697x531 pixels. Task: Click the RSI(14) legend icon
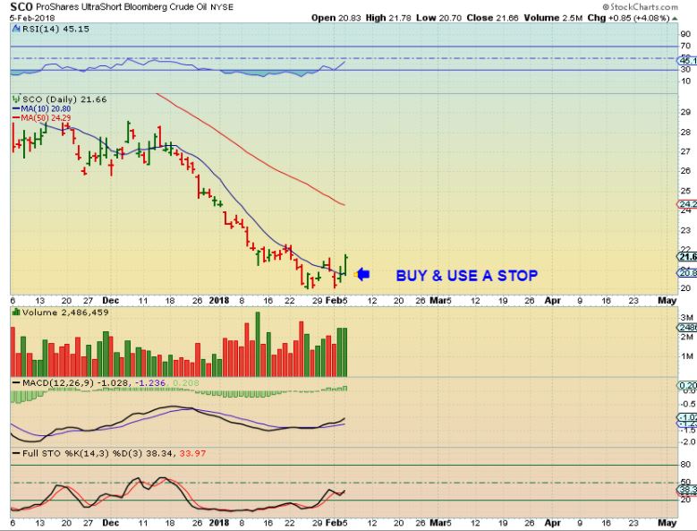16,29
